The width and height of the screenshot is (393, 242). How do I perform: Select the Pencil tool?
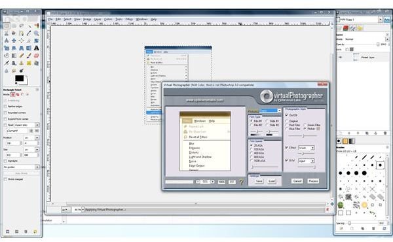(22, 56)
